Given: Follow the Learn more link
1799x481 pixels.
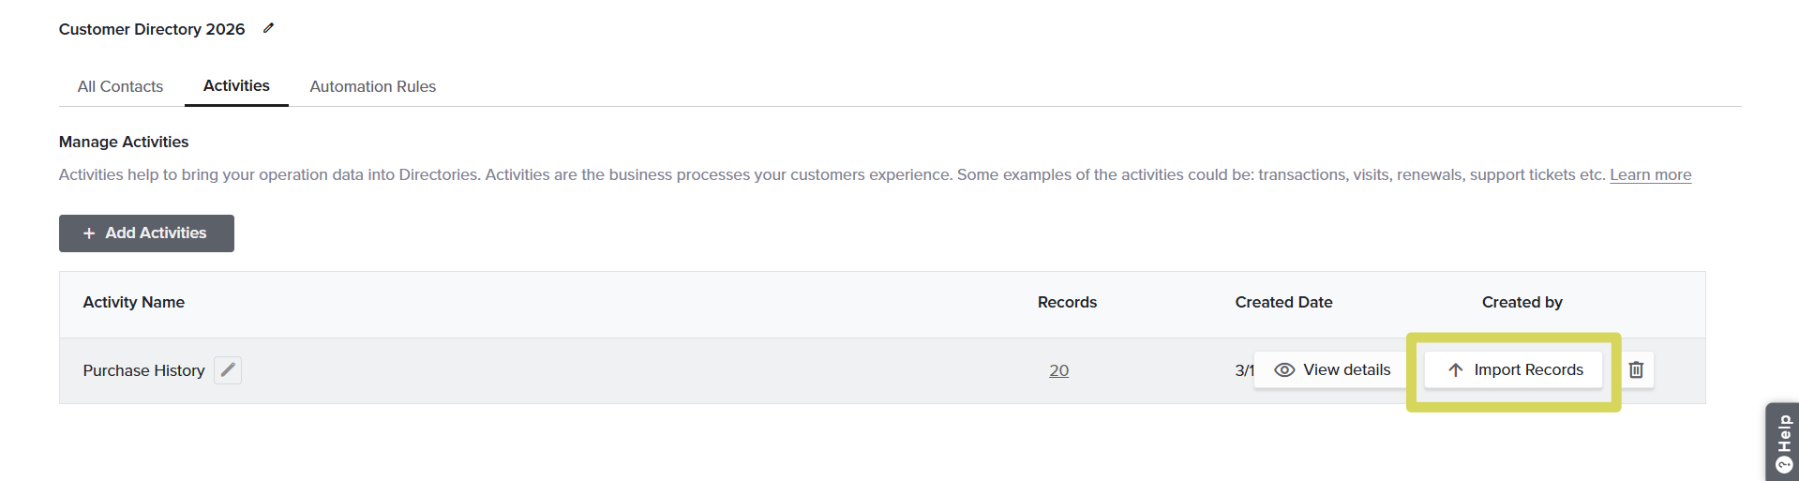Looking at the screenshot, I should (1650, 175).
